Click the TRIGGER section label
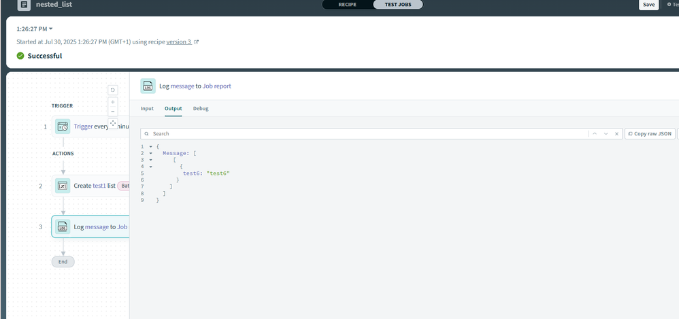Screen dimensions: 679x319 point(63,105)
